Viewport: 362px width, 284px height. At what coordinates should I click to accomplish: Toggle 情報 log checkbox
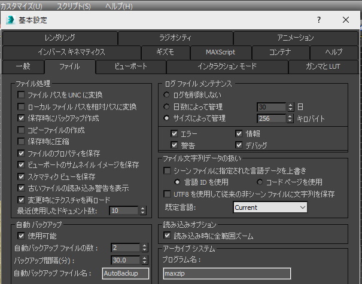pos(239,133)
